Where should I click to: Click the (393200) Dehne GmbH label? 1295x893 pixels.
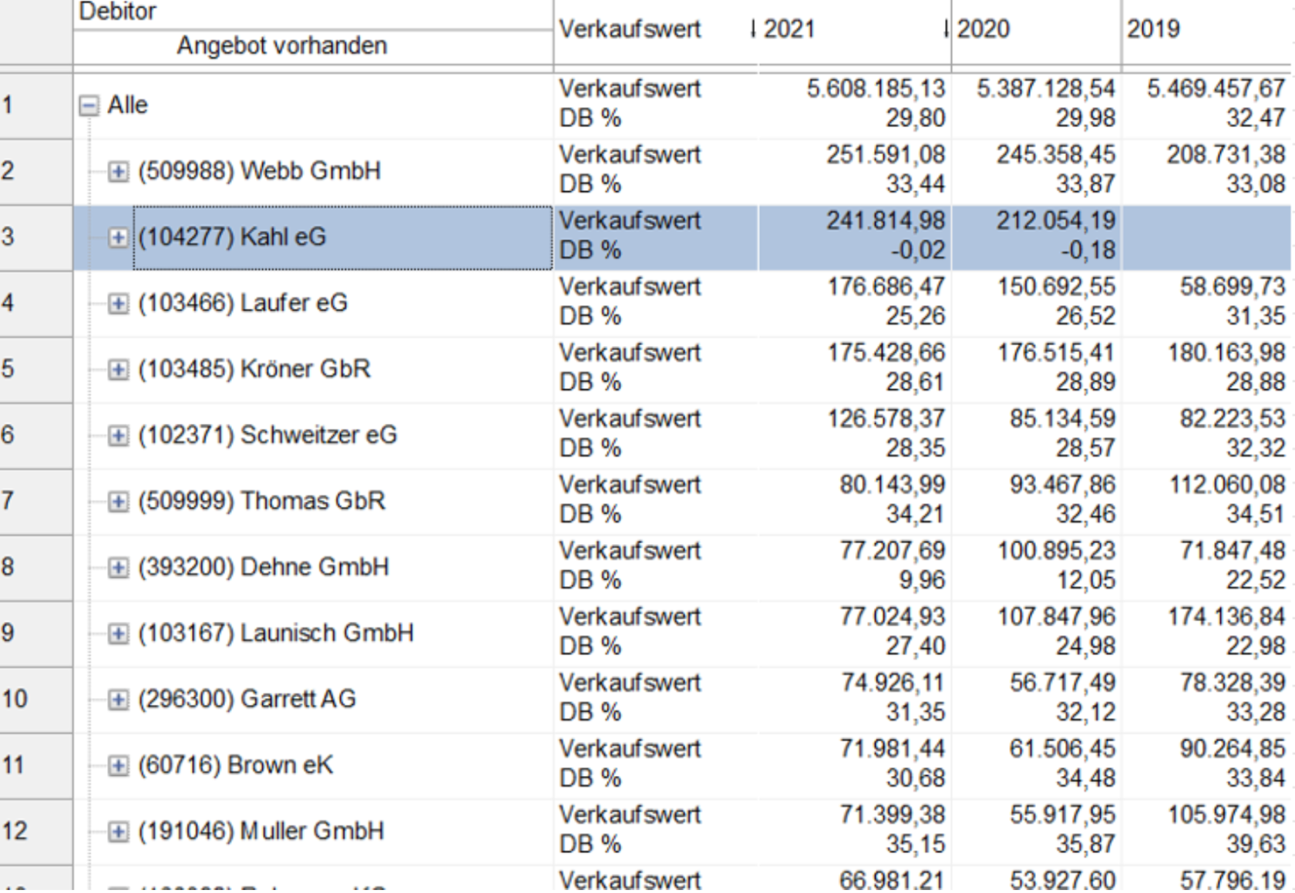point(264,568)
